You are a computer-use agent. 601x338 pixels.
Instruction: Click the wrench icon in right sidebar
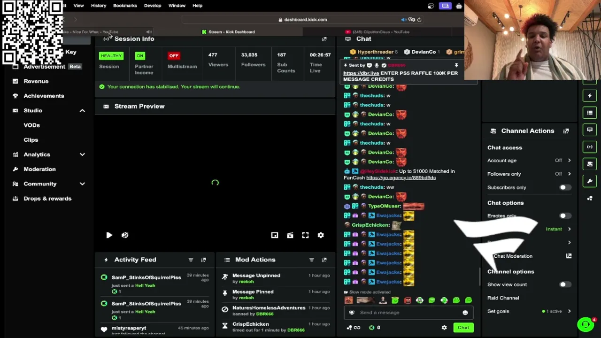tap(590, 181)
